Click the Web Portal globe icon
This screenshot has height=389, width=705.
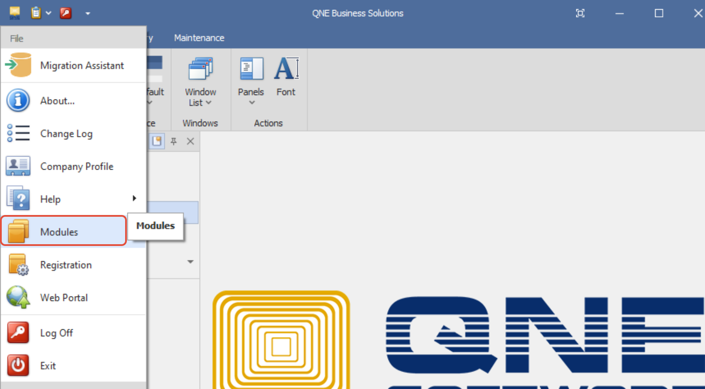[18, 297]
